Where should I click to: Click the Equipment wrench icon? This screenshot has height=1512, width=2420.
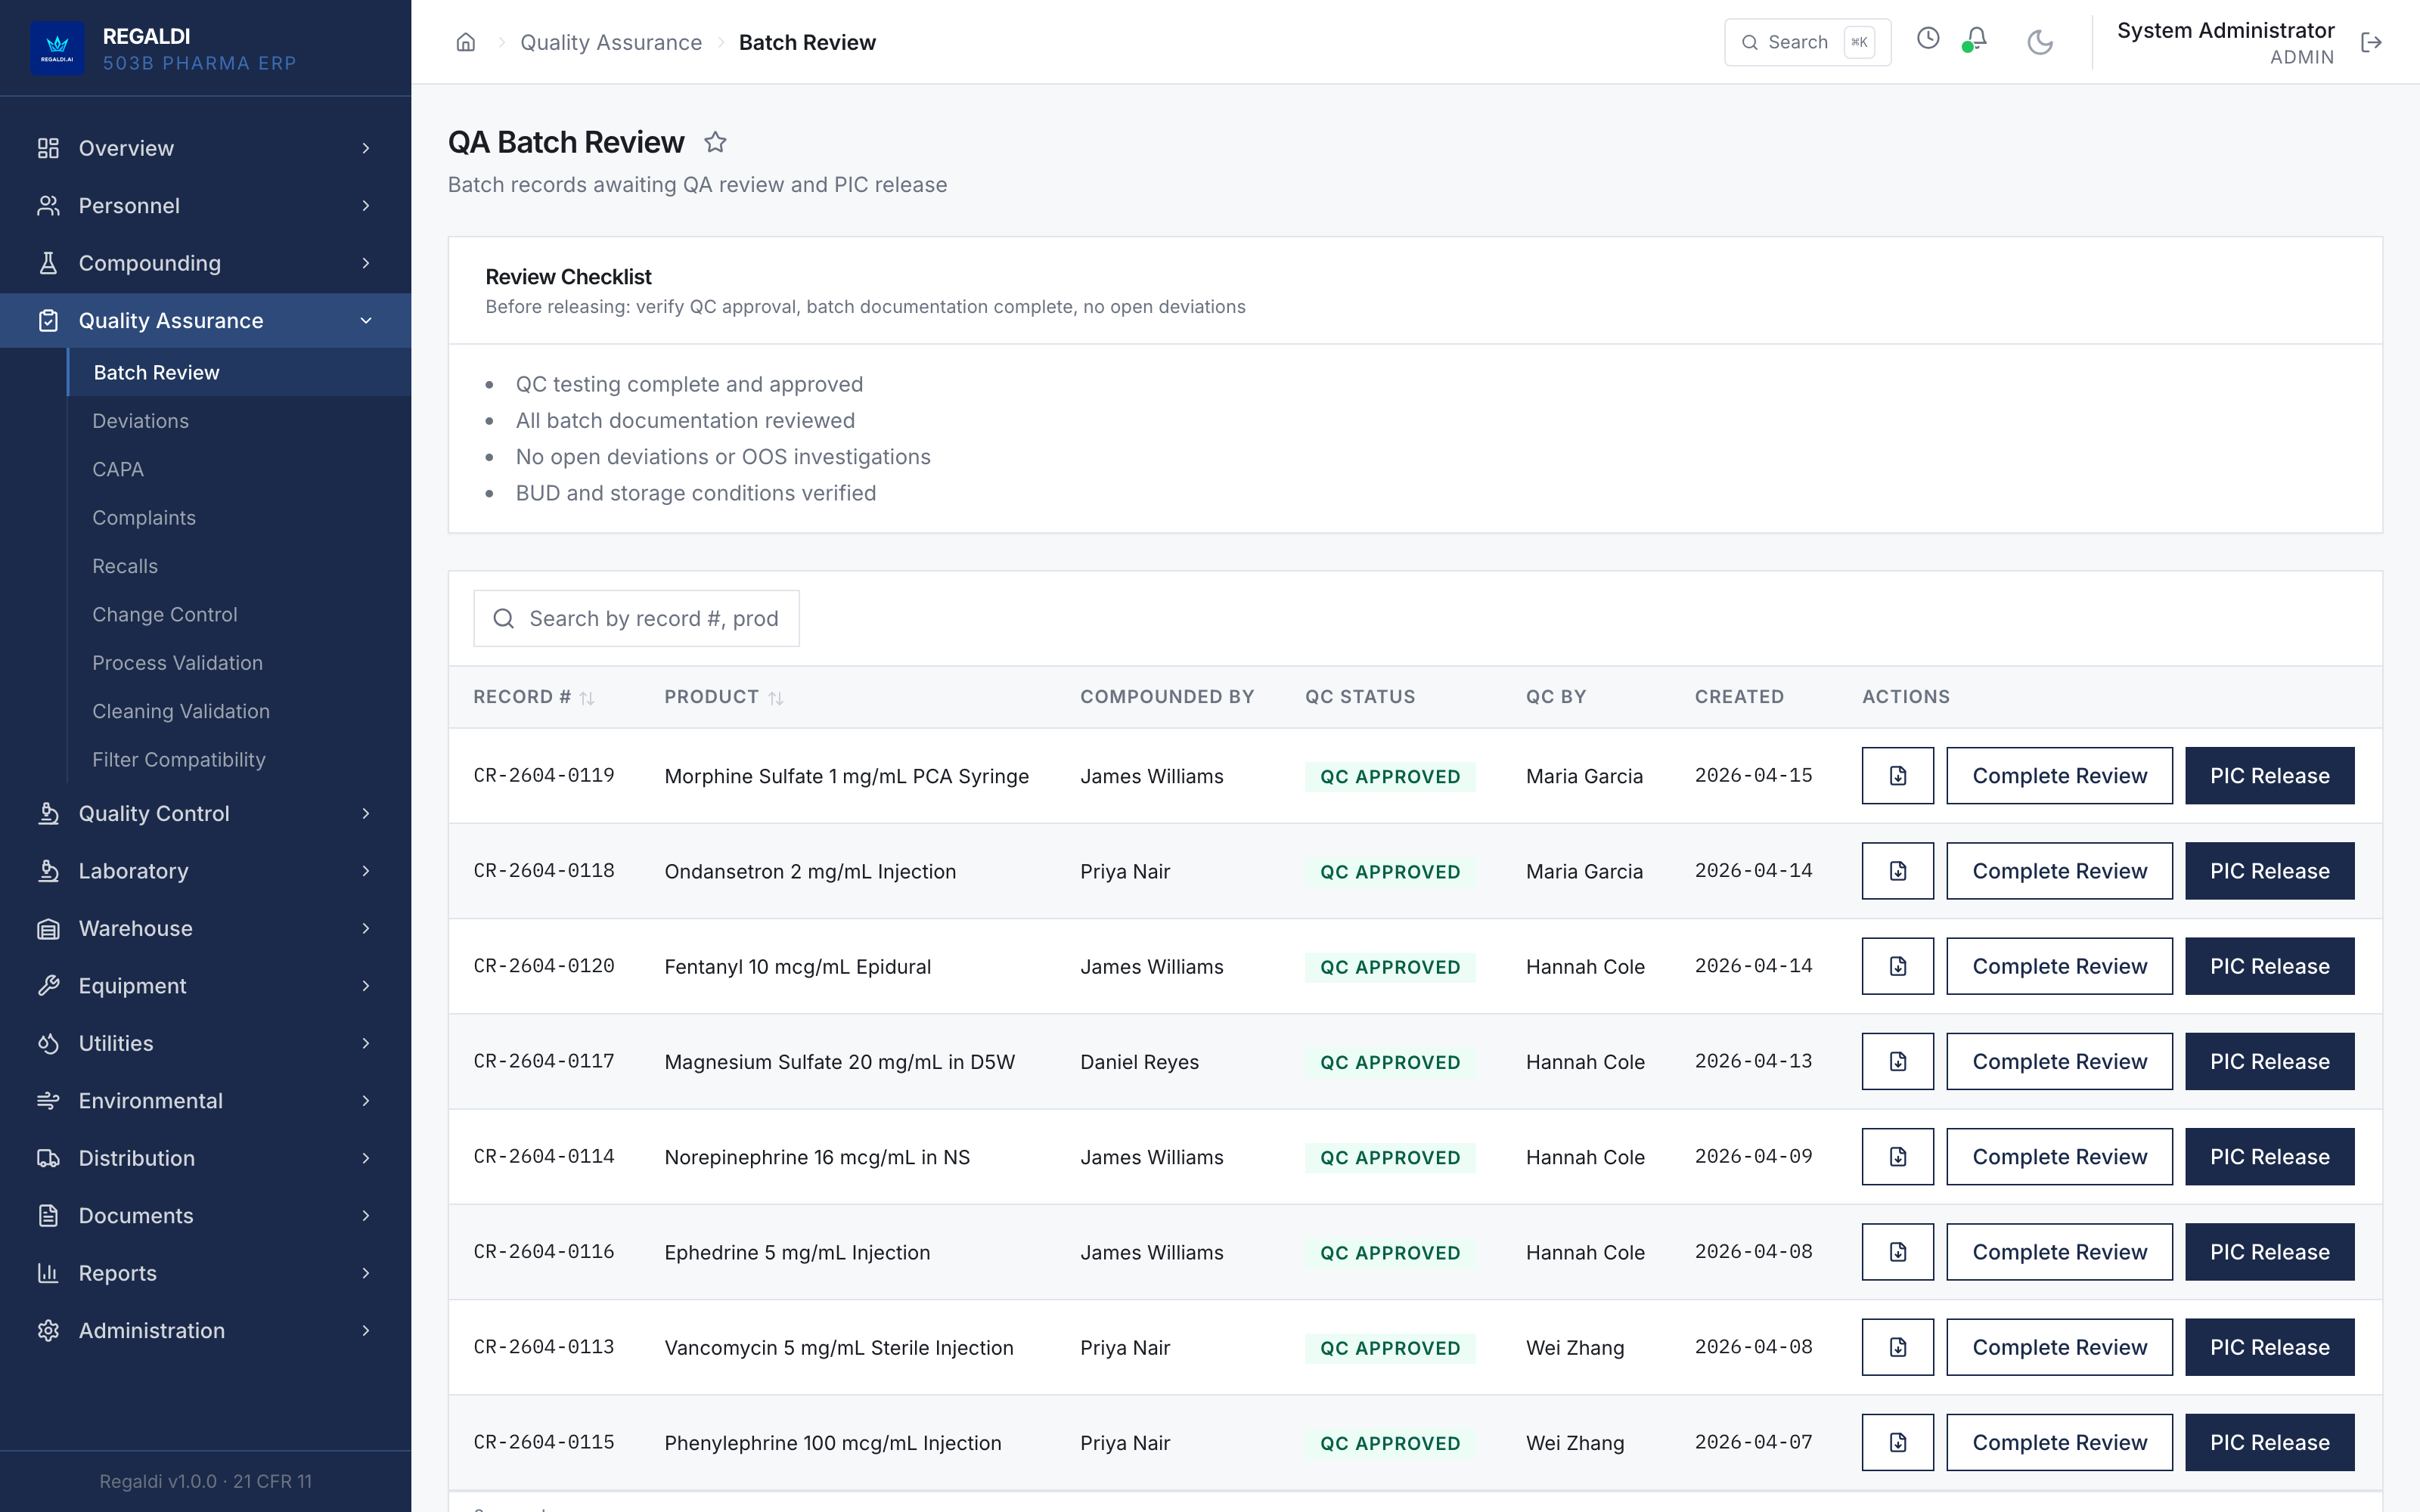(x=48, y=986)
